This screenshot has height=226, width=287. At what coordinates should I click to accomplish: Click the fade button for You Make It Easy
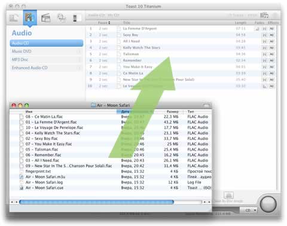point(264,67)
